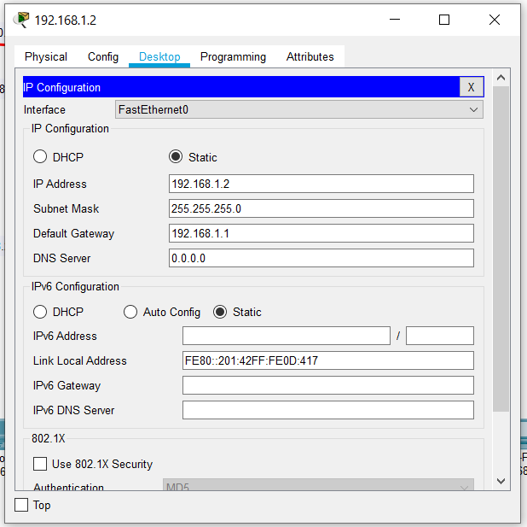Click the IPv6 DNS Server field
Viewport: 527px width, 527px height.
tap(328, 410)
